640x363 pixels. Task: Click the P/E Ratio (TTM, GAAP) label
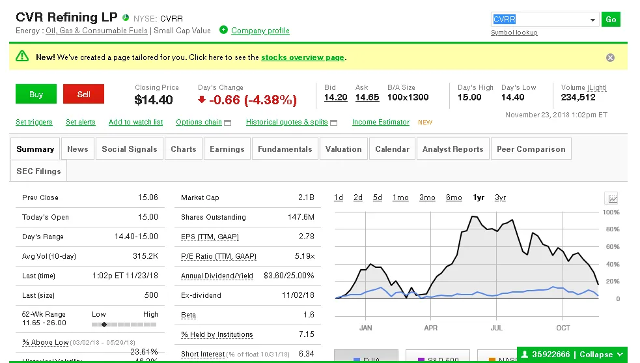pyautogui.click(x=219, y=256)
